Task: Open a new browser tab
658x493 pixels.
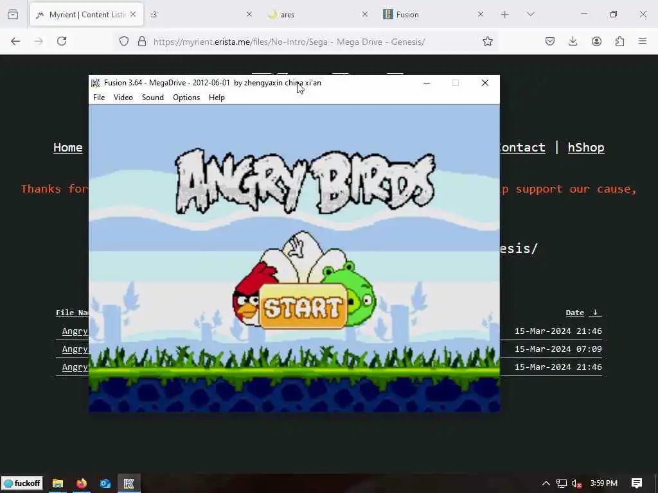Action: pyautogui.click(x=505, y=15)
